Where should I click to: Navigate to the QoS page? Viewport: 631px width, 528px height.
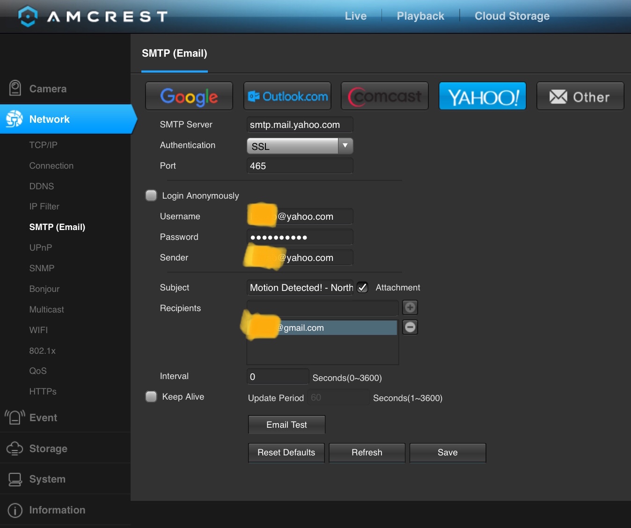pyautogui.click(x=38, y=371)
